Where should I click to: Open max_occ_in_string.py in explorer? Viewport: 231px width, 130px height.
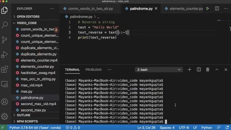pyautogui.click(x=35, y=79)
